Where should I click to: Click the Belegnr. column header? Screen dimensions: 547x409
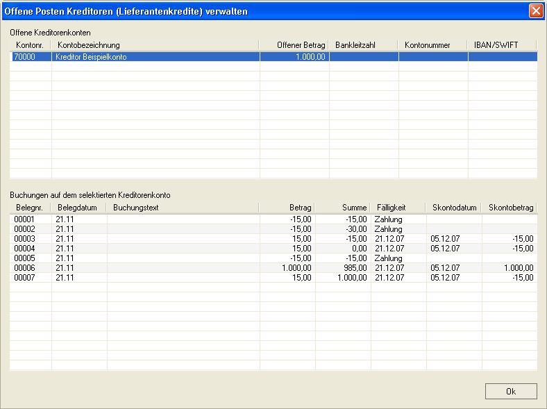point(30,208)
